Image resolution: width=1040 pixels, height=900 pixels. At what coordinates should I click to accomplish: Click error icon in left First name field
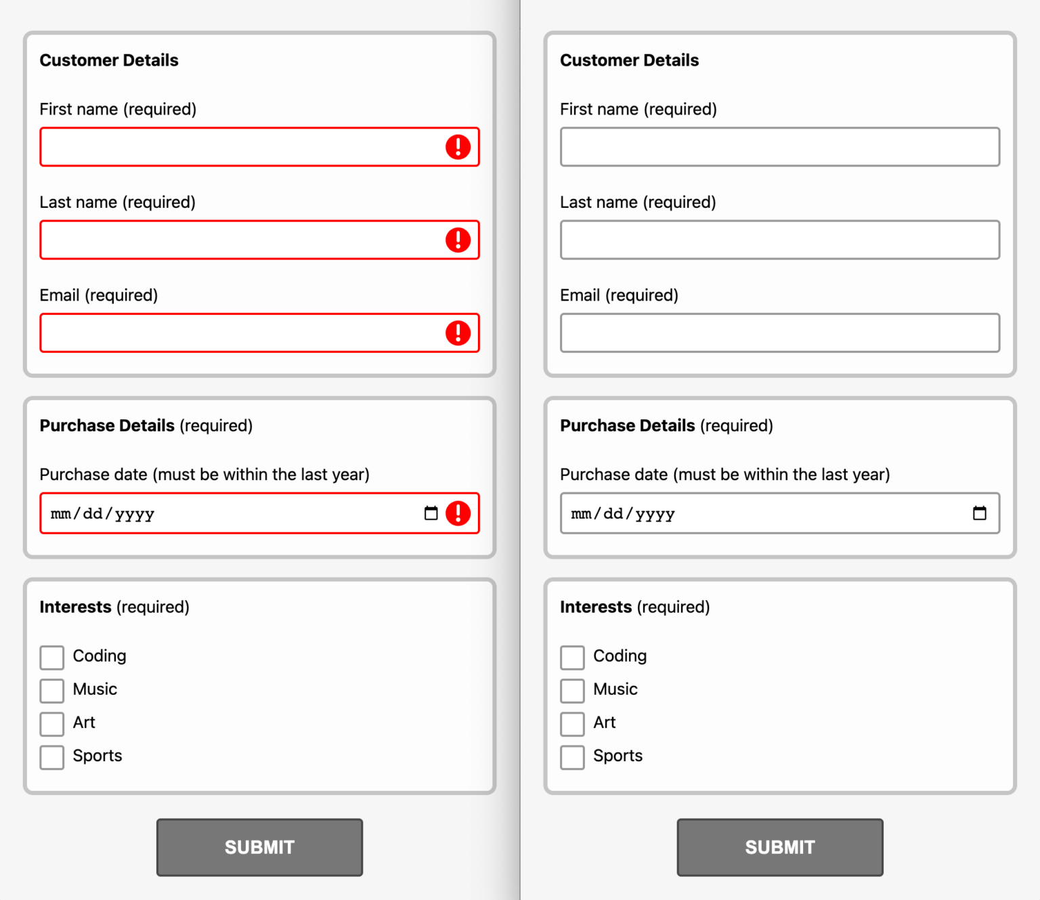click(x=458, y=147)
